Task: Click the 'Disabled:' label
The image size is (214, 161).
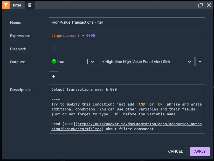Action: tap(18, 49)
